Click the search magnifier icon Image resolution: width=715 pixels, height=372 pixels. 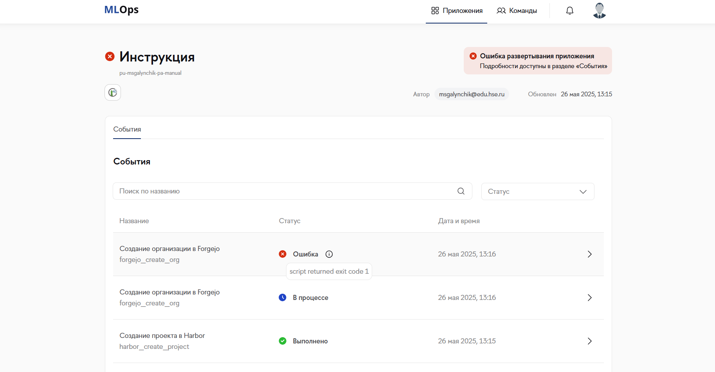tap(461, 191)
